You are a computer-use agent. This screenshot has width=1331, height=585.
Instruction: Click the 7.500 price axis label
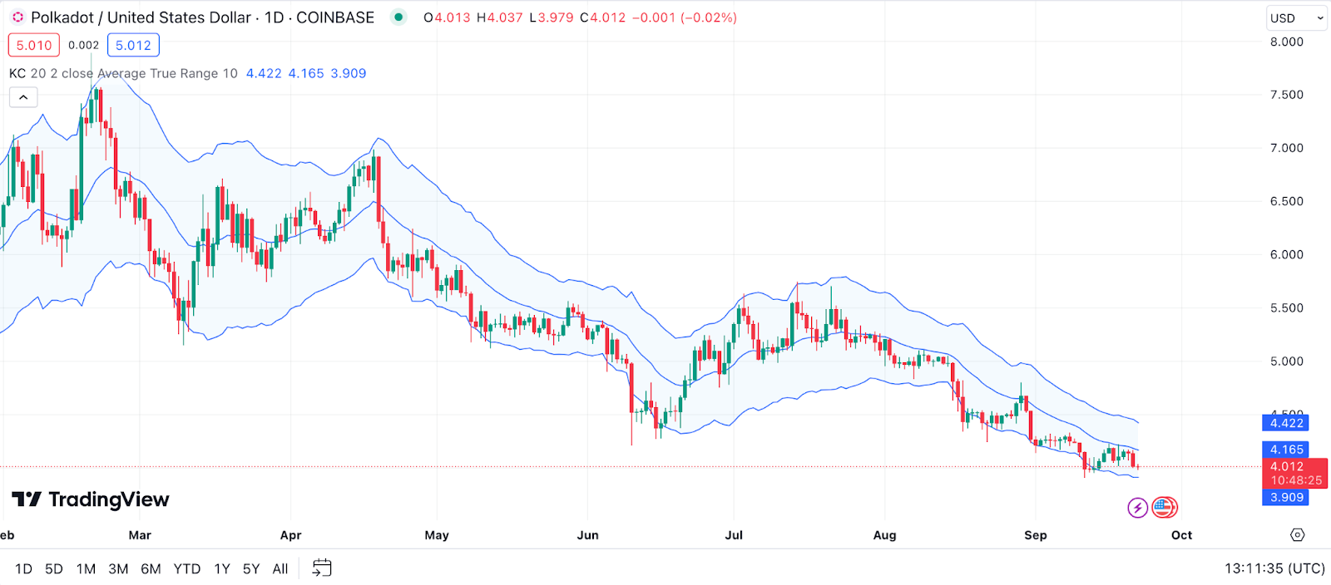point(1286,95)
